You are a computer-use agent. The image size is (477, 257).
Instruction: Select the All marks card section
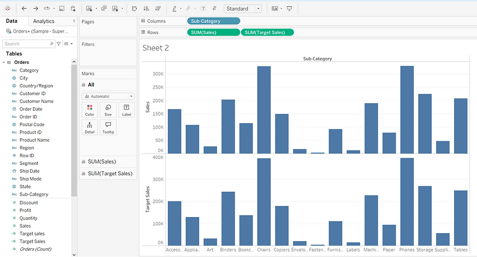coord(108,85)
